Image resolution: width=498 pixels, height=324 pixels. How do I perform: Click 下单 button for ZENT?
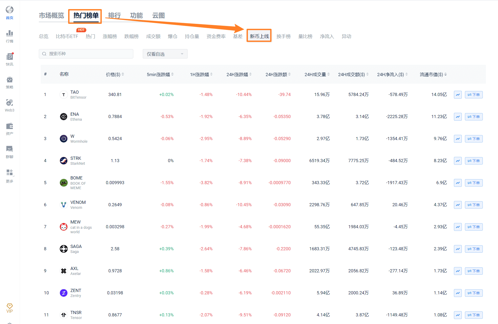pyautogui.click(x=474, y=293)
